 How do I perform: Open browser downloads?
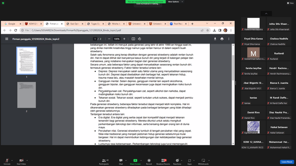click(214, 30)
